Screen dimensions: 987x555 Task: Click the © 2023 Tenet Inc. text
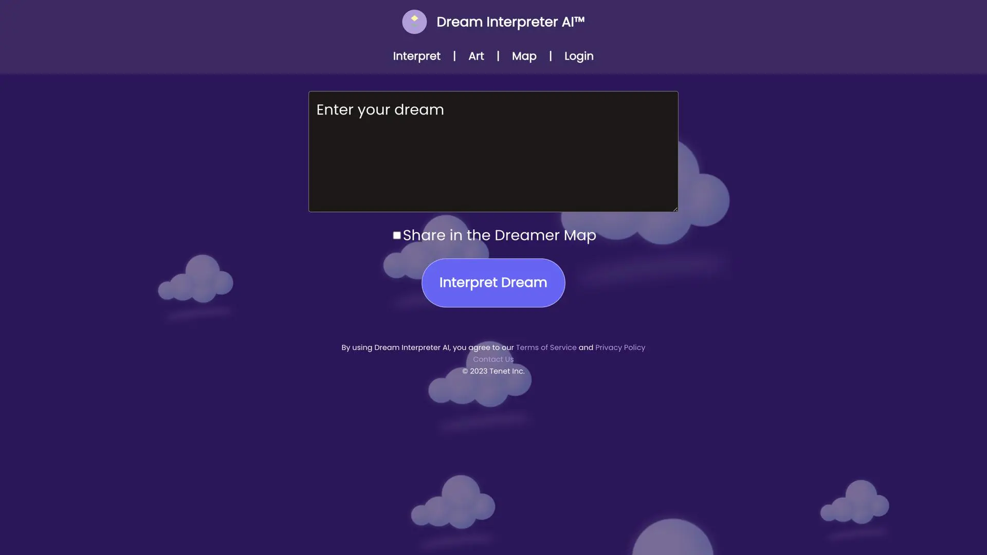point(493,371)
